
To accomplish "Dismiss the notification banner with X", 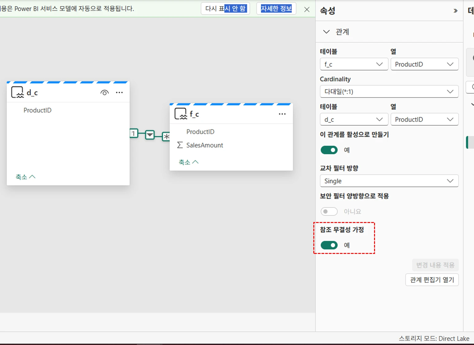I will click(x=307, y=10).
